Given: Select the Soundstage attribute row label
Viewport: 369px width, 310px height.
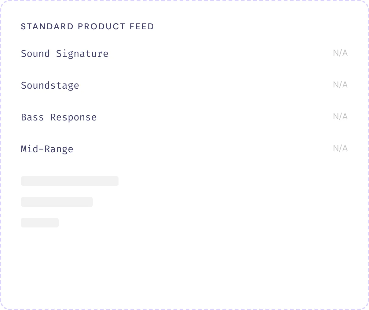Looking at the screenshot, I should [x=50, y=86].
